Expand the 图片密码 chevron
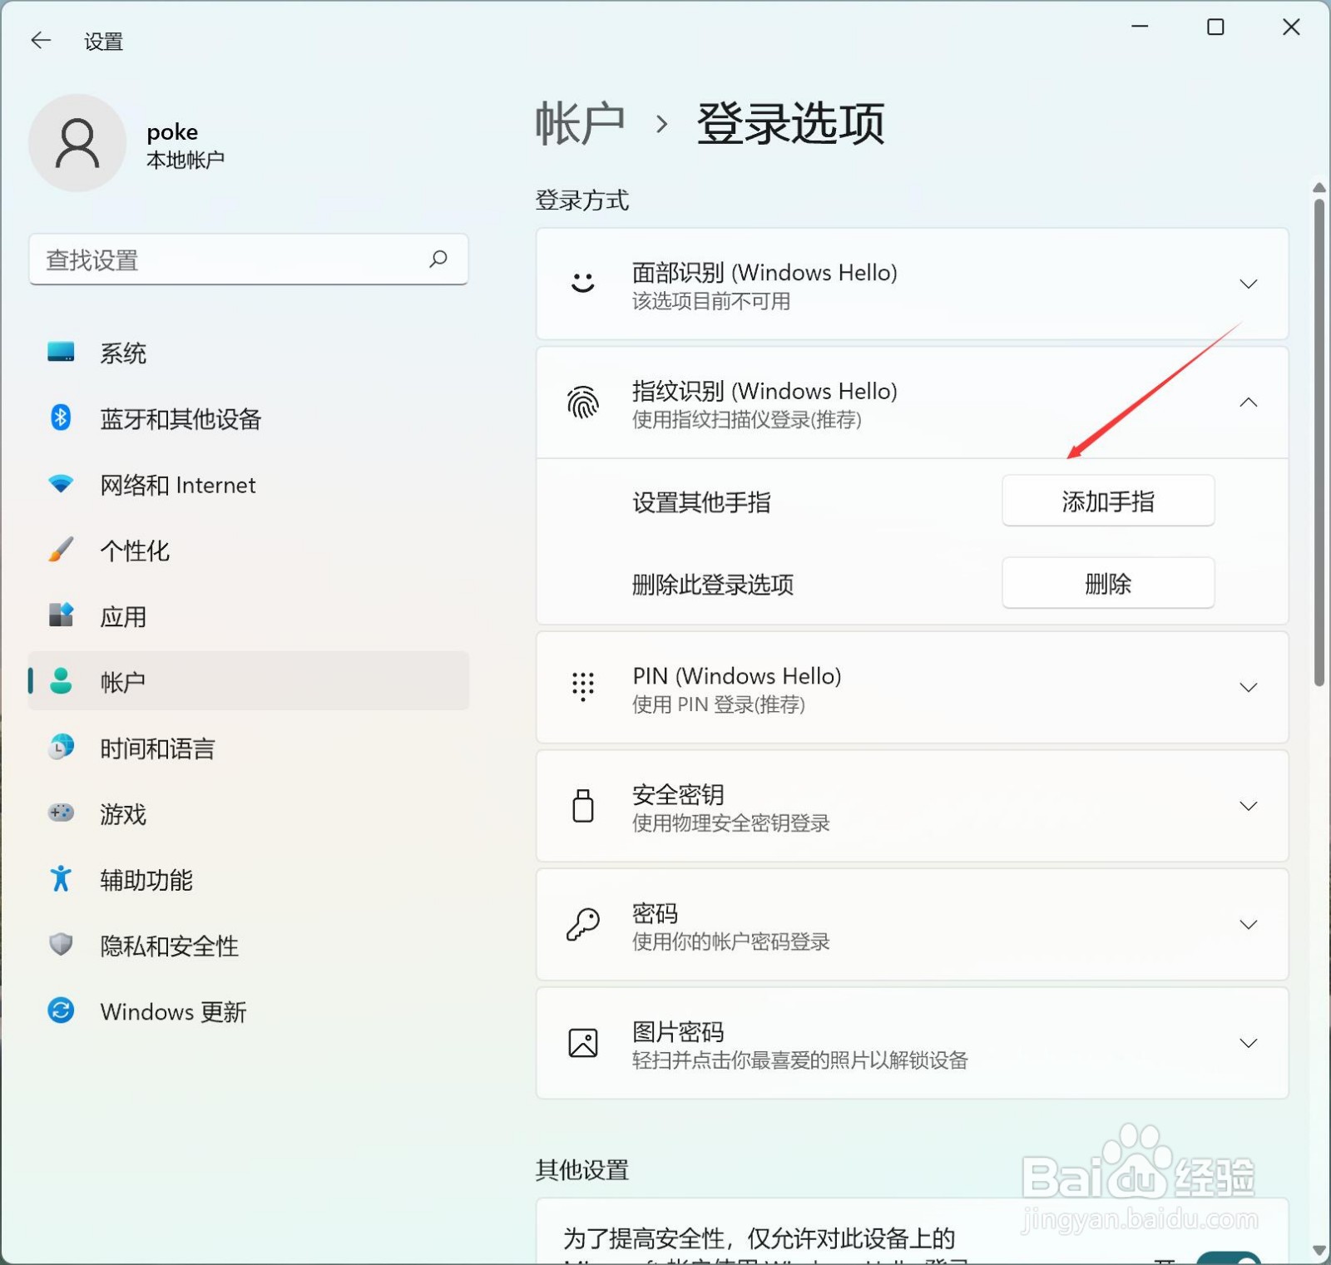 coord(1249,1043)
